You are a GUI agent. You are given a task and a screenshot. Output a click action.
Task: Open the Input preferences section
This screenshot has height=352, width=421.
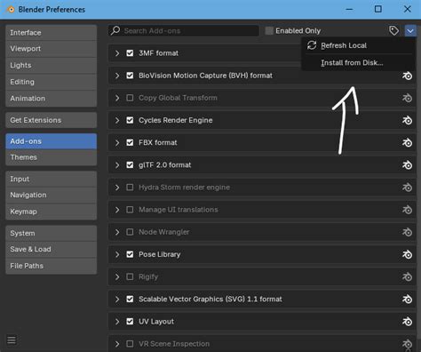click(52, 179)
